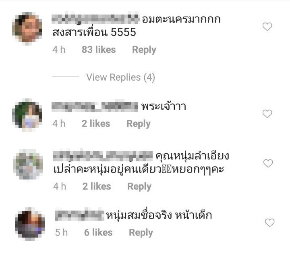
Task: Like the คุณหนุ่มลำเอียง comment
Action: 268,163
